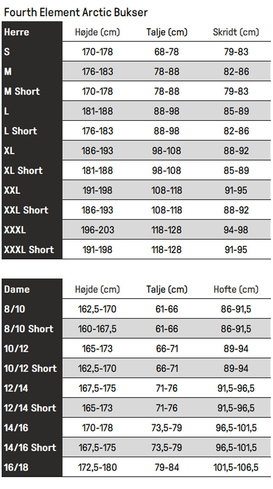Select the XXXL size row label
This screenshot has width=273, height=489.
coord(15,230)
